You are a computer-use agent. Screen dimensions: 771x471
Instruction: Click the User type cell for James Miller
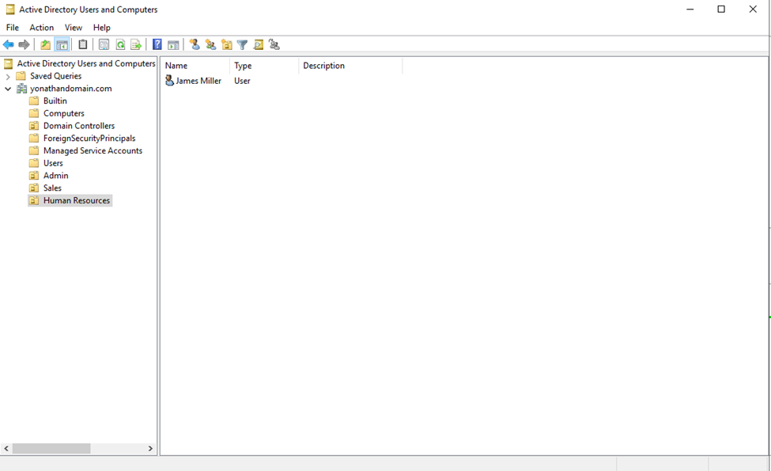(242, 81)
